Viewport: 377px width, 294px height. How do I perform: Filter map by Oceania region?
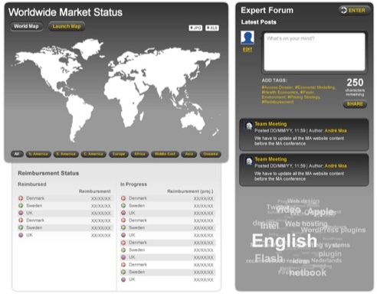[211, 154]
